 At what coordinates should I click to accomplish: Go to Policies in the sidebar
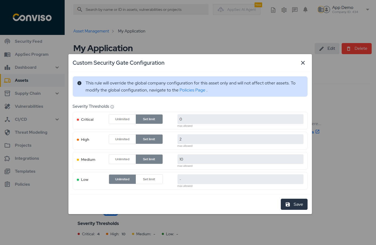coord(22,184)
